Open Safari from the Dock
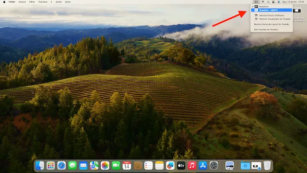Viewport: 307px width, 173px height. click(61, 165)
